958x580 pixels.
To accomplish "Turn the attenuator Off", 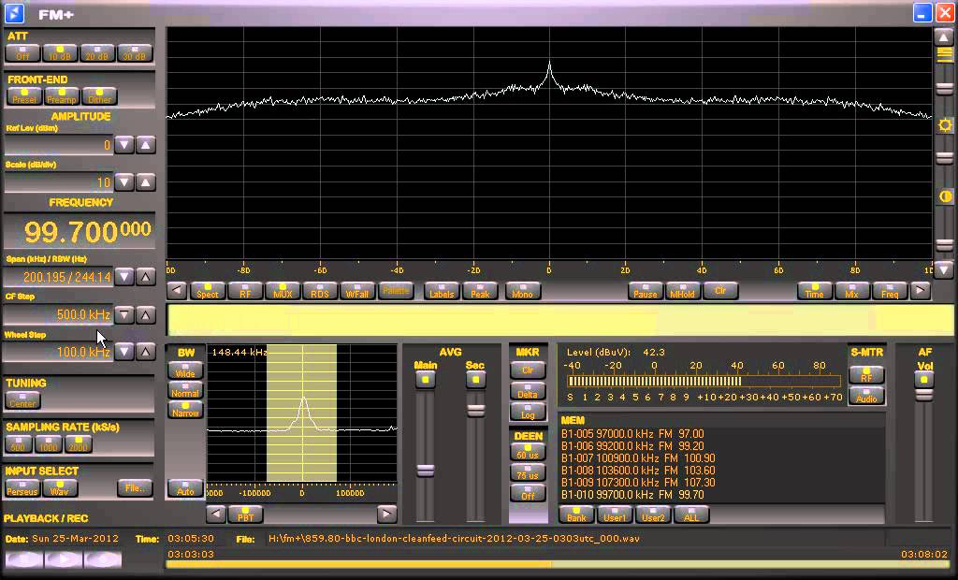I will pos(22,53).
